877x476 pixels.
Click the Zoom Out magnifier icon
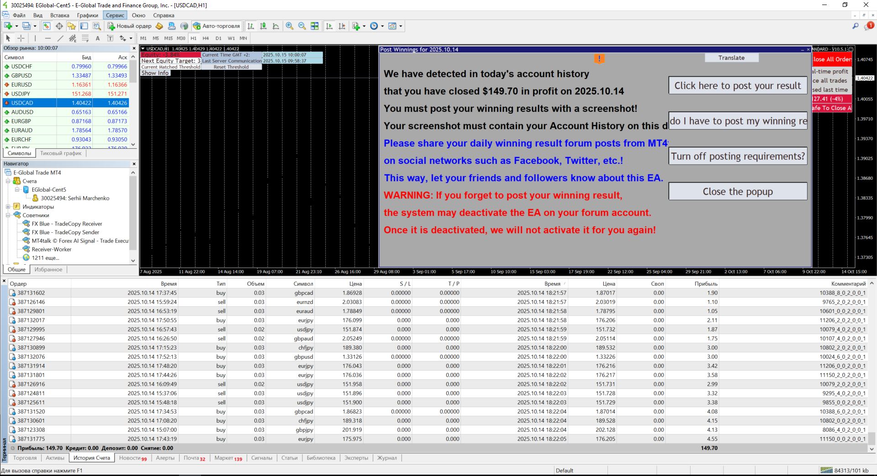click(302, 26)
